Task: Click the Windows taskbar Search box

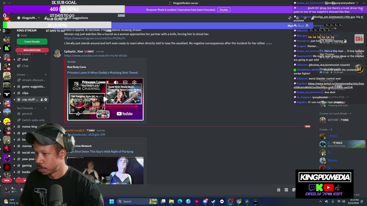Action: click(x=137, y=201)
